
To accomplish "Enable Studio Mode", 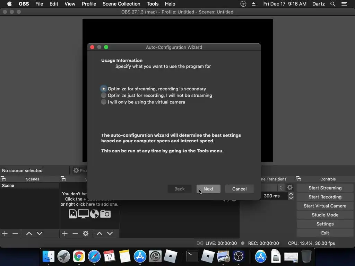I will (x=325, y=215).
